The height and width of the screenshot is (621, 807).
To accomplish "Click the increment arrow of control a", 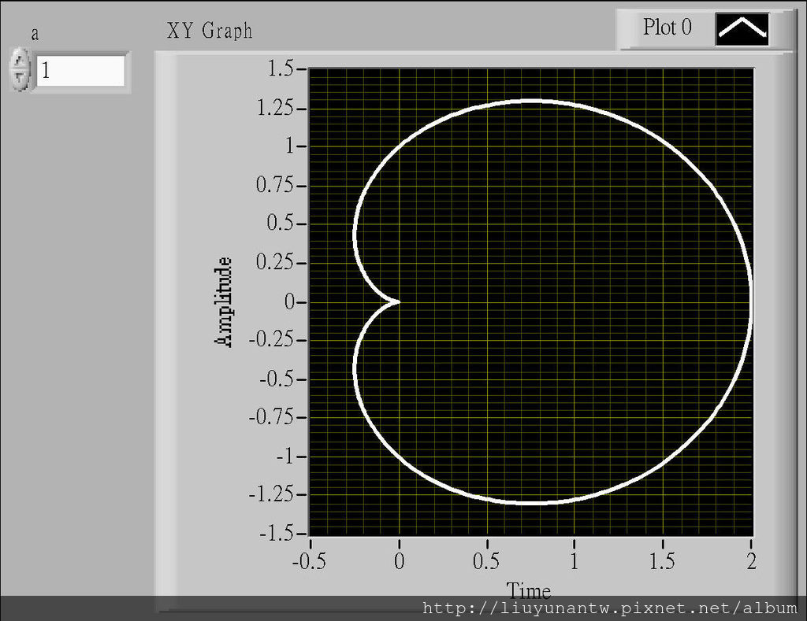I will point(20,60).
